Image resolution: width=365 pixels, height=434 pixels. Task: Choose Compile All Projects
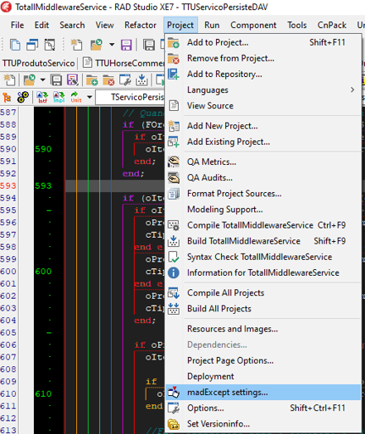[x=263, y=293]
